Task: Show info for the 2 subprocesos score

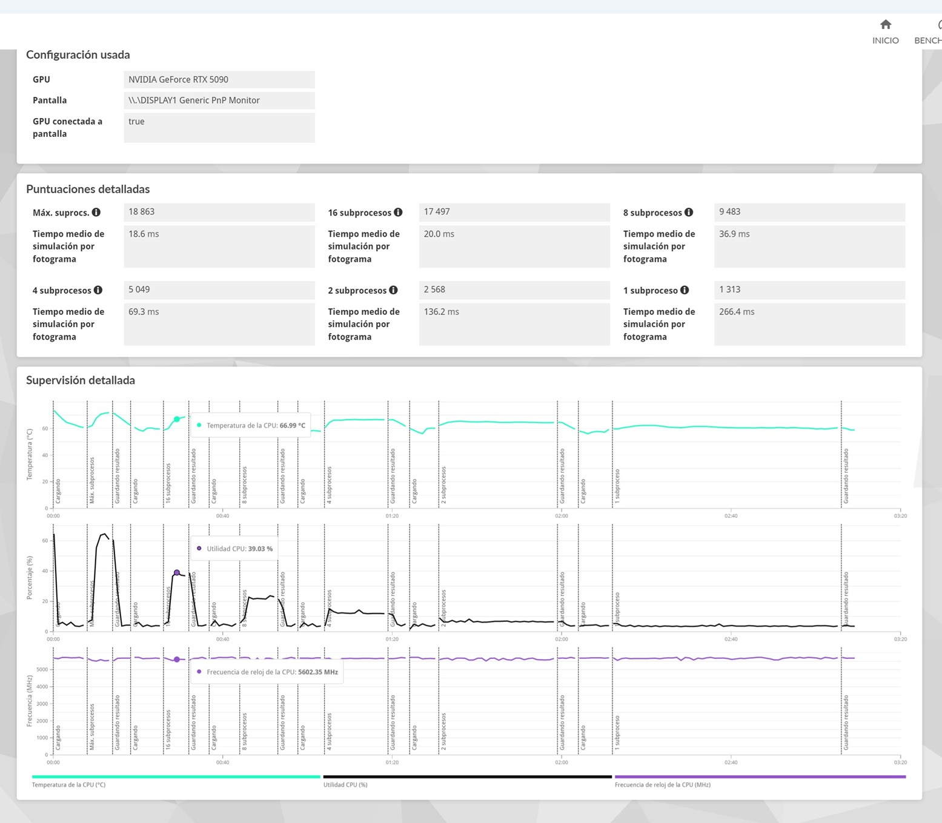Action: (x=394, y=290)
